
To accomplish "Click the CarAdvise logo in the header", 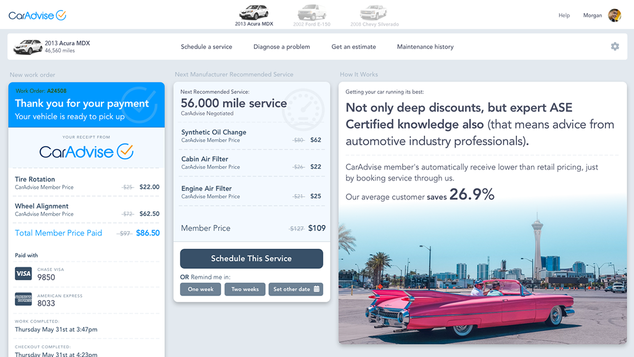I will coord(37,15).
